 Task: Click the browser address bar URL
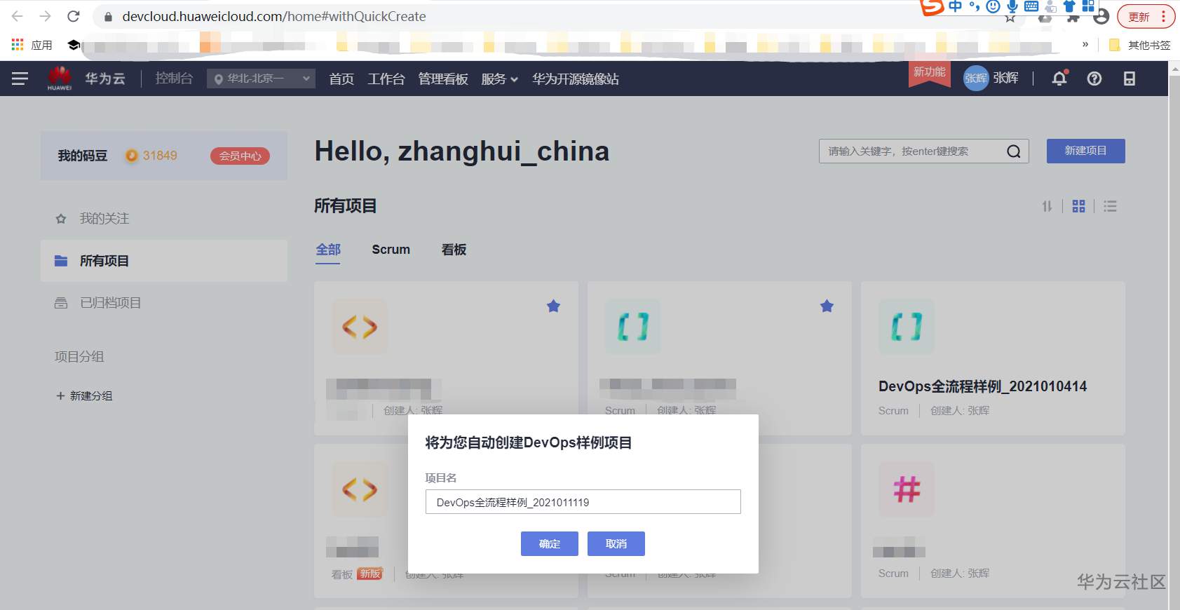[274, 16]
